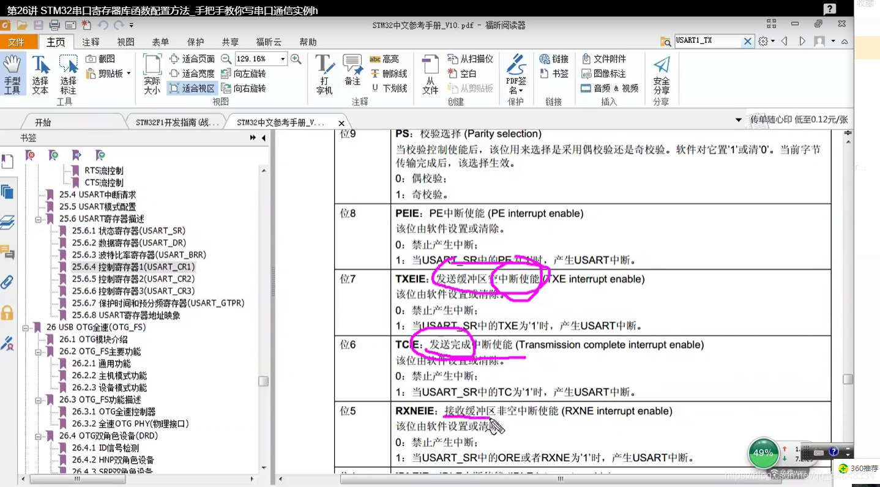
Task: Switch to the Comment ribbon tab (注释)
Action: pyautogui.click(x=91, y=42)
